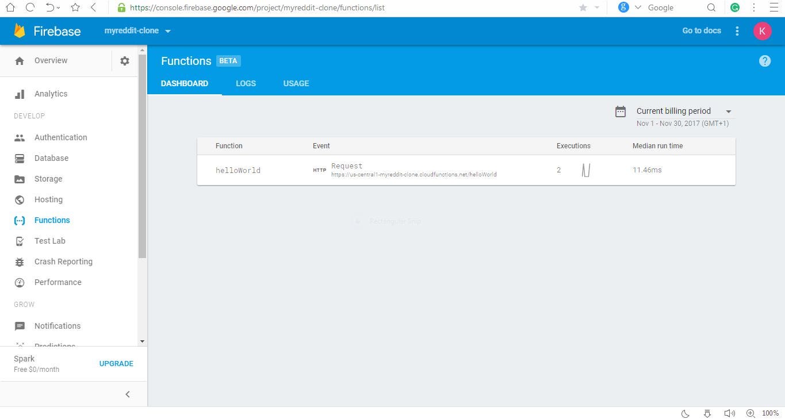Click the Performance gauge icon
The image size is (785, 419).
pyautogui.click(x=20, y=282)
